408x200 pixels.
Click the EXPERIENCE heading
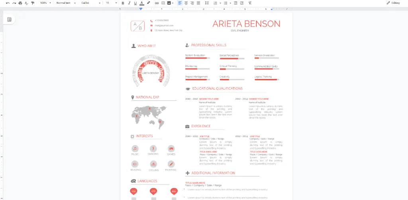pyautogui.click(x=201, y=126)
